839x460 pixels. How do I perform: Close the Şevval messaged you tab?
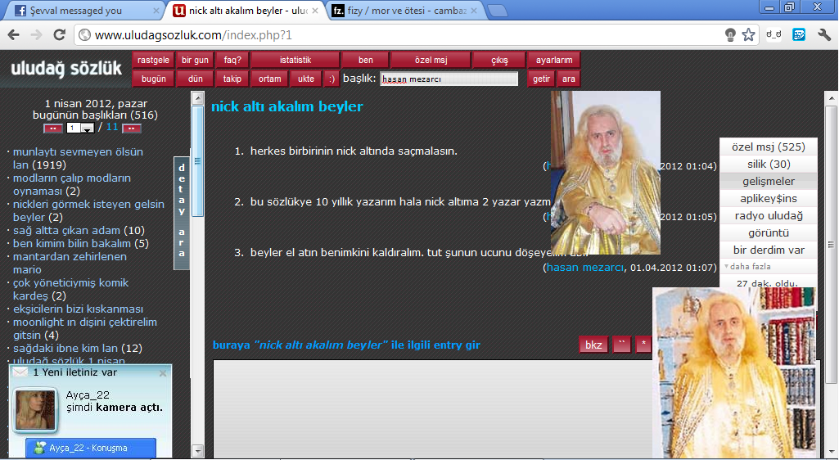point(156,11)
